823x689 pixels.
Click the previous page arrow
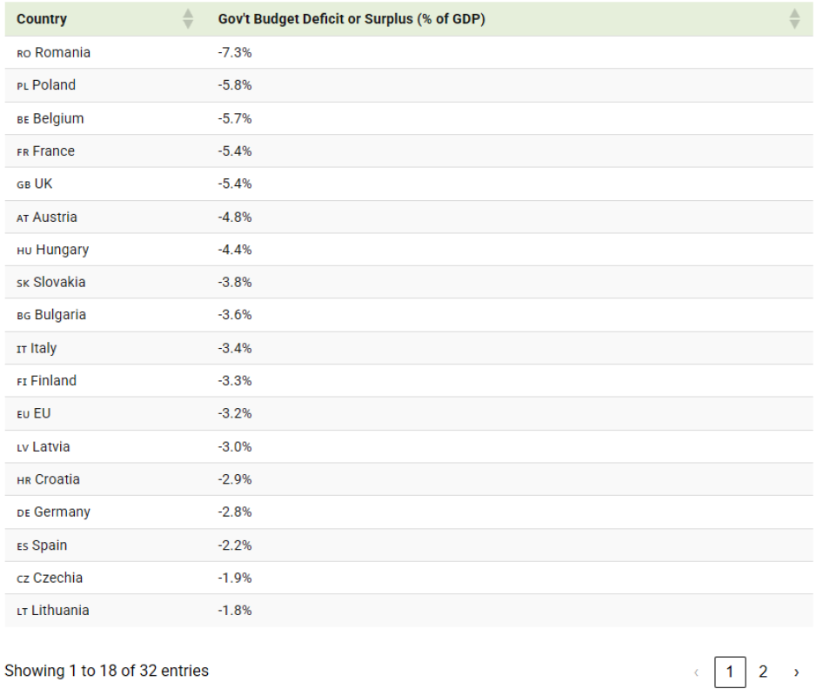coord(696,672)
